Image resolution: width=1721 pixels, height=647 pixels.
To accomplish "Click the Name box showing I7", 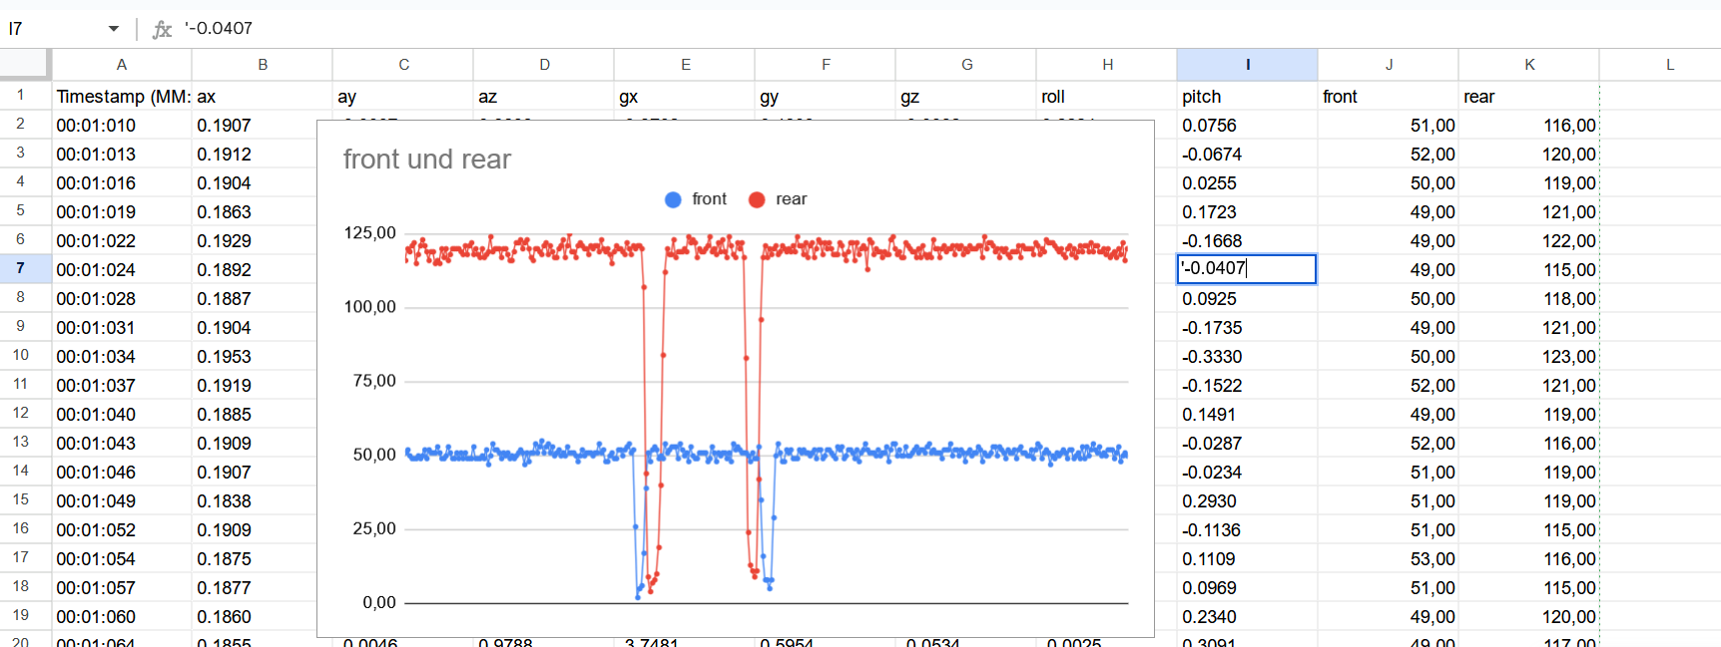I will coord(50,29).
